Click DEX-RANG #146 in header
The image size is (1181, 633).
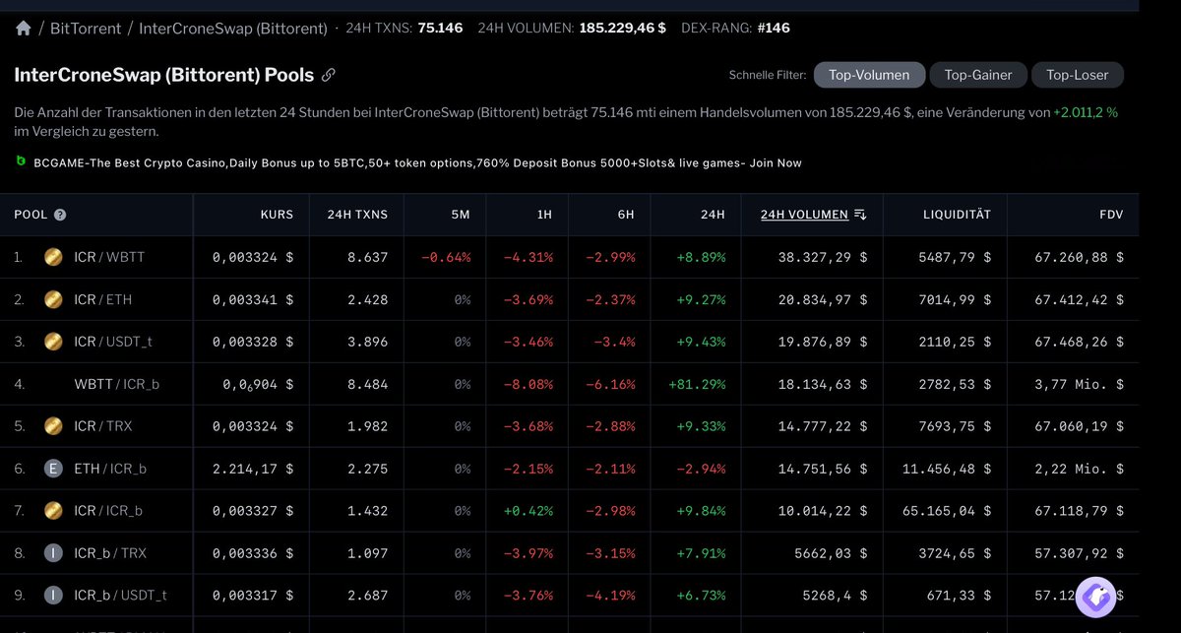[735, 28]
